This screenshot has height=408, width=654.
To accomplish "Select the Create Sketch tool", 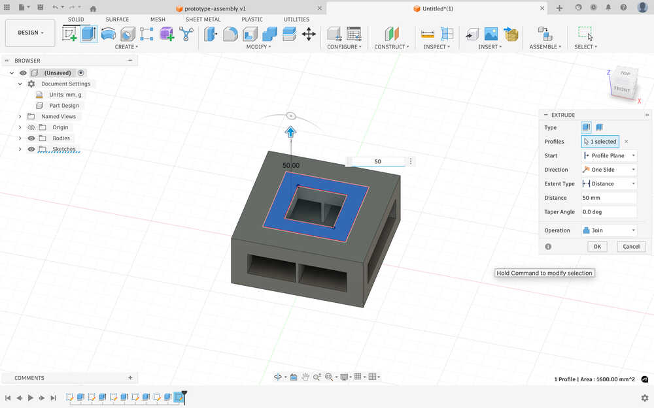I will (x=69, y=34).
